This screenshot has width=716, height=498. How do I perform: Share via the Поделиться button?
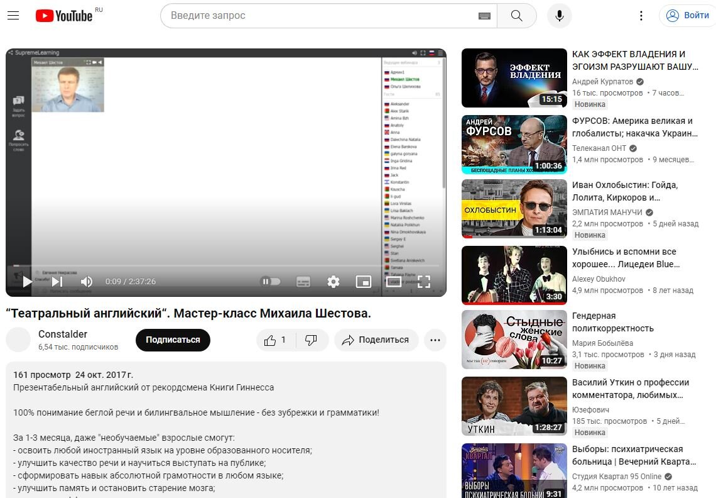click(x=376, y=340)
